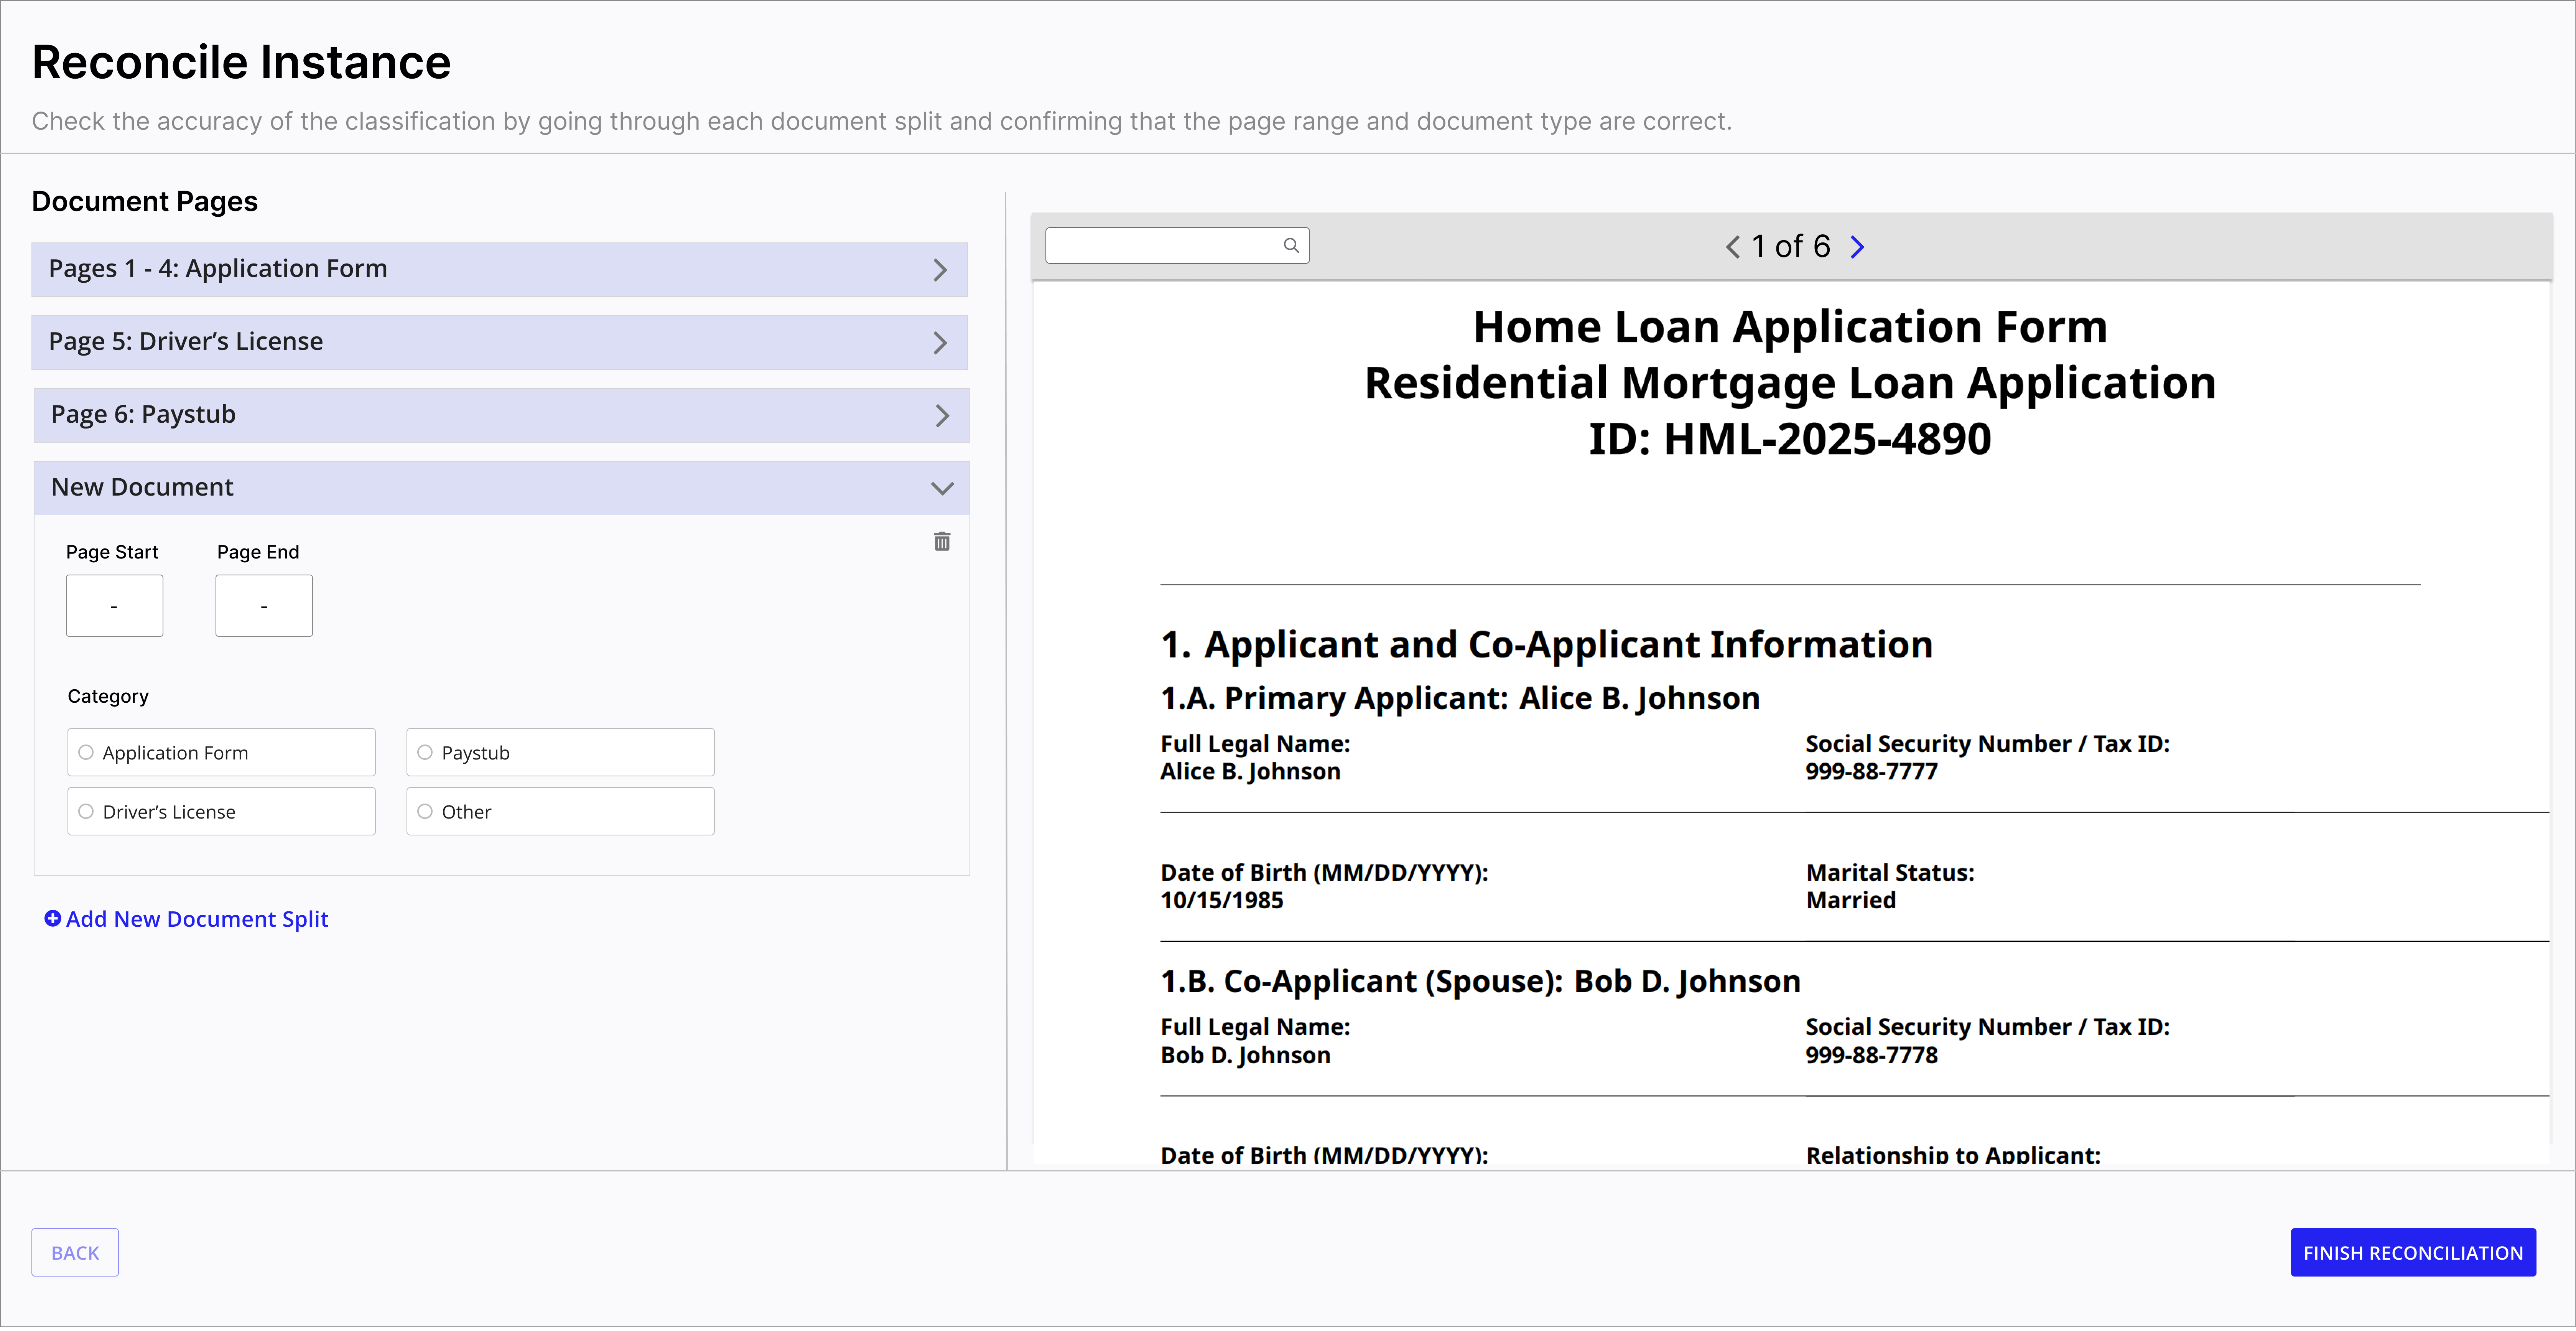2576x1331 pixels.
Task: Open the Pages 1 - 4 split via its chevron
Action: click(940, 269)
